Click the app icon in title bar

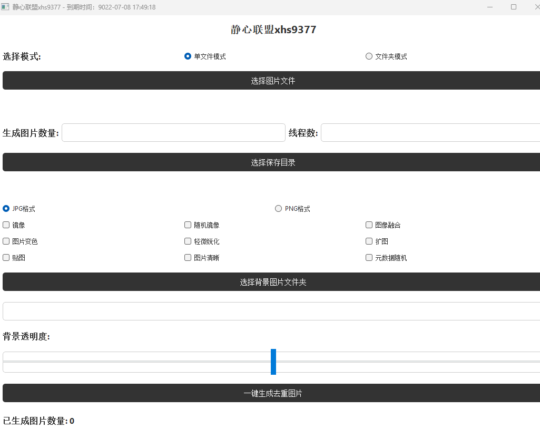click(x=6, y=7)
